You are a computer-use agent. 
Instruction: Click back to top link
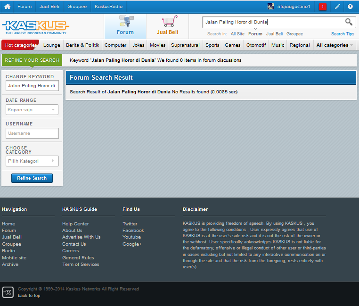pos(29,296)
